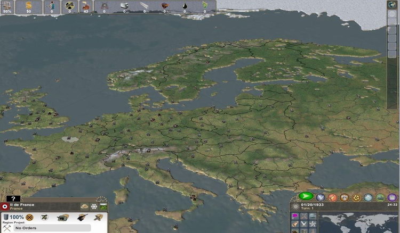Click the No Orders region project field
400x233 pixels.
[52, 228]
